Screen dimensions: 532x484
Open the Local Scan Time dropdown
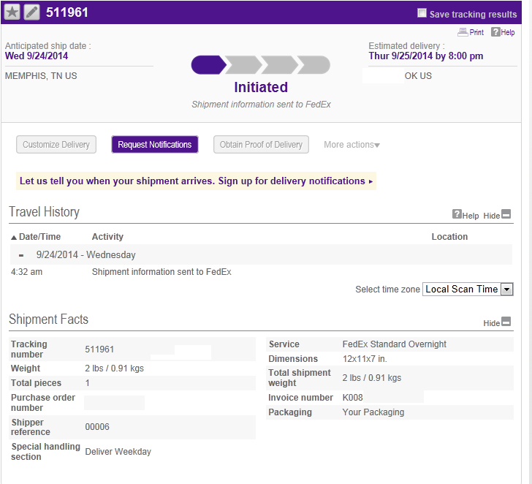pyautogui.click(x=468, y=290)
